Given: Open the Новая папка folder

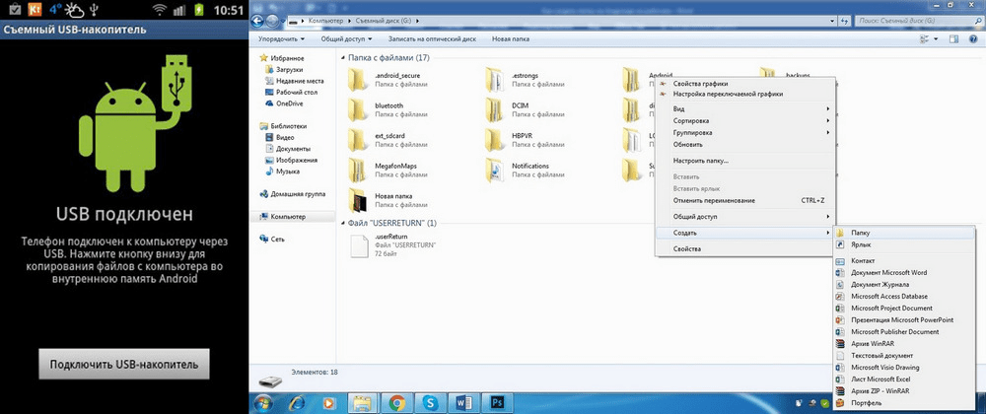Looking at the screenshot, I should click(x=358, y=201).
